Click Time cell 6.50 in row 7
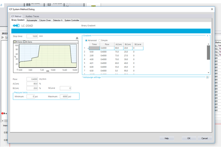 [x=94, y=71]
